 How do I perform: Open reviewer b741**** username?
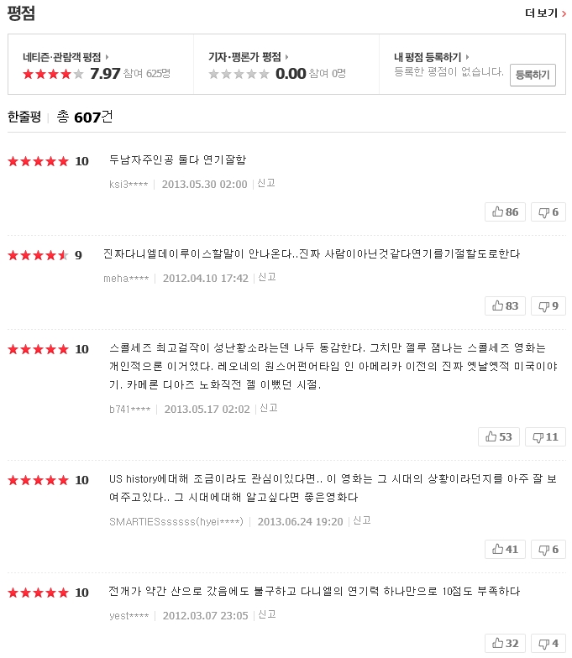tap(129, 410)
